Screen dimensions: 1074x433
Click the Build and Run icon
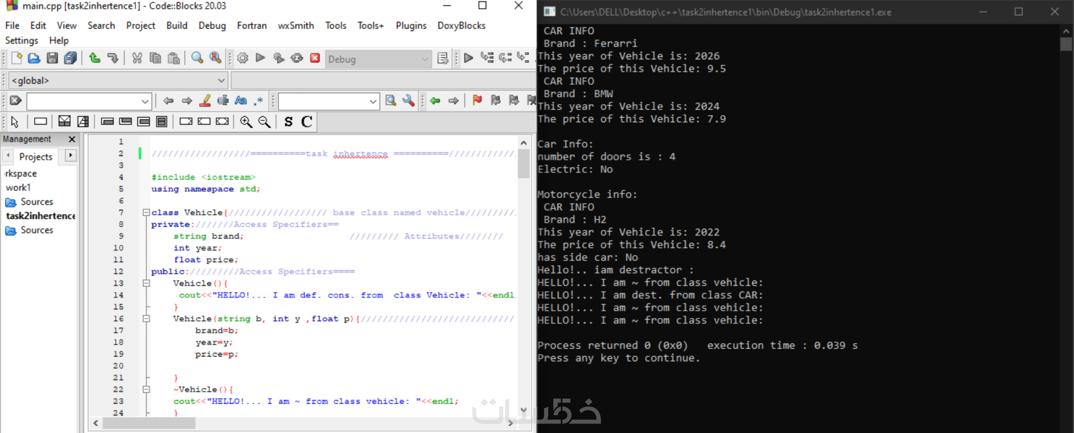pos(279,58)
